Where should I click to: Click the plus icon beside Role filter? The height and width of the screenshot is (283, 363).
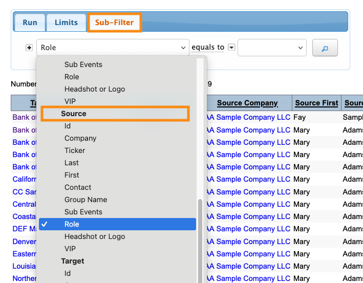click(29, 48)
